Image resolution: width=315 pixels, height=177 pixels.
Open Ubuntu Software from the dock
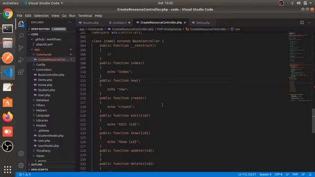coord(8,102)
